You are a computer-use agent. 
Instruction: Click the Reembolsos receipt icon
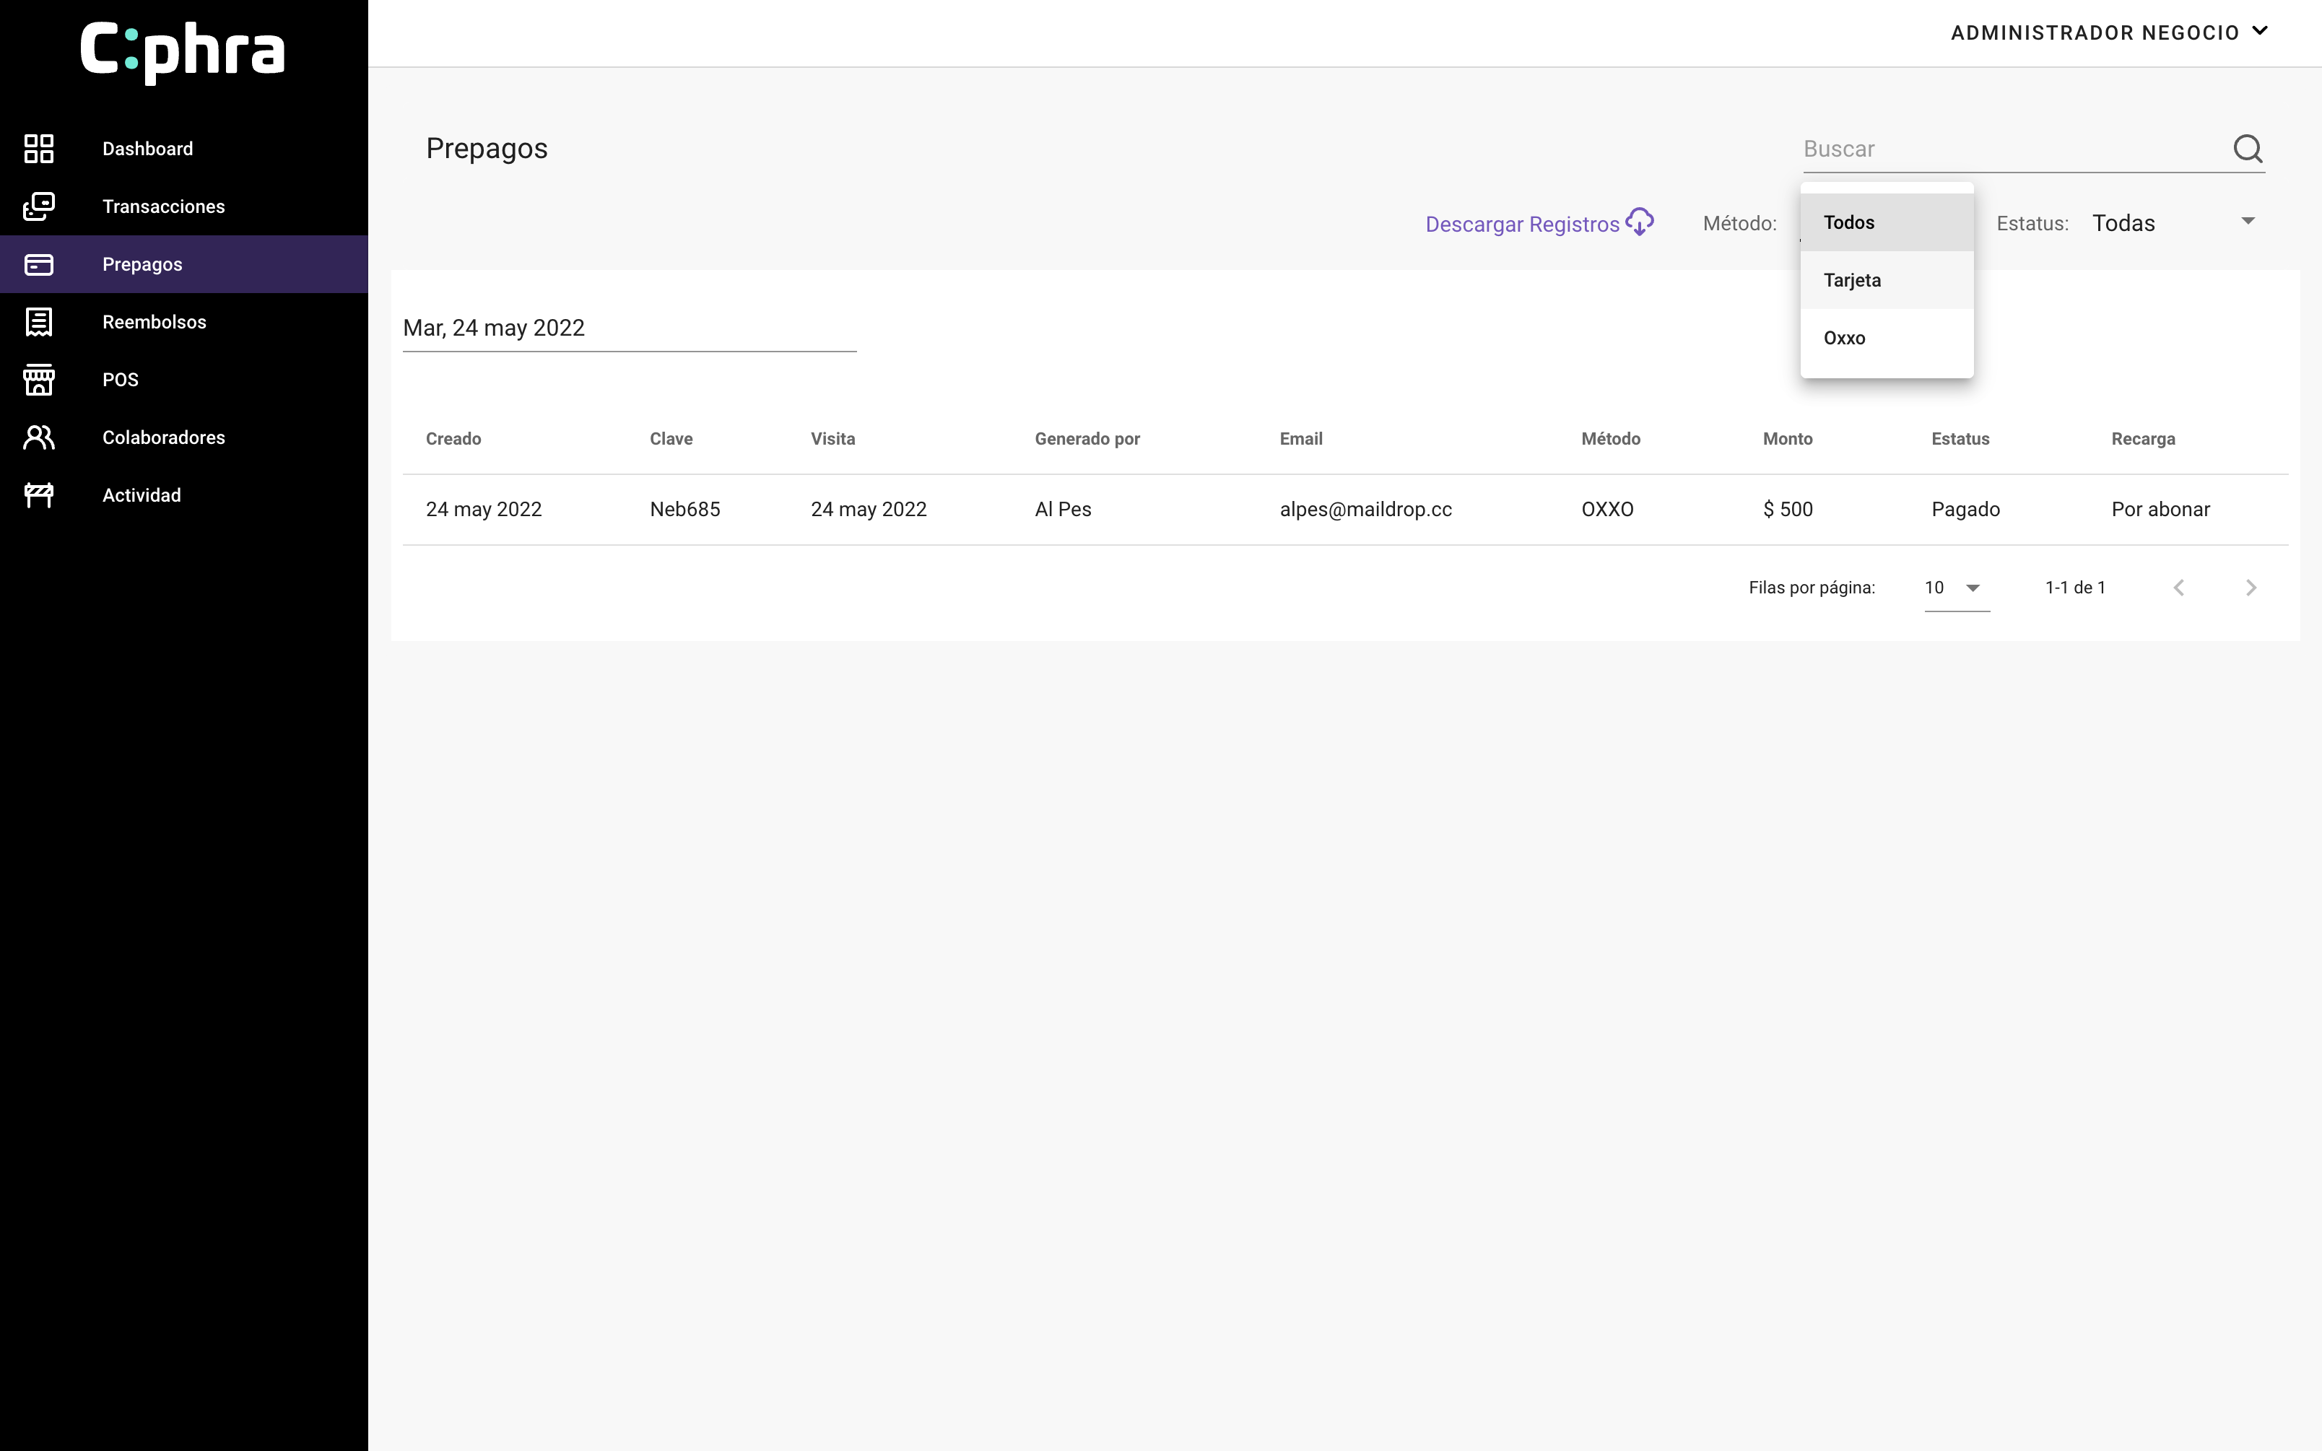(38, 323)
